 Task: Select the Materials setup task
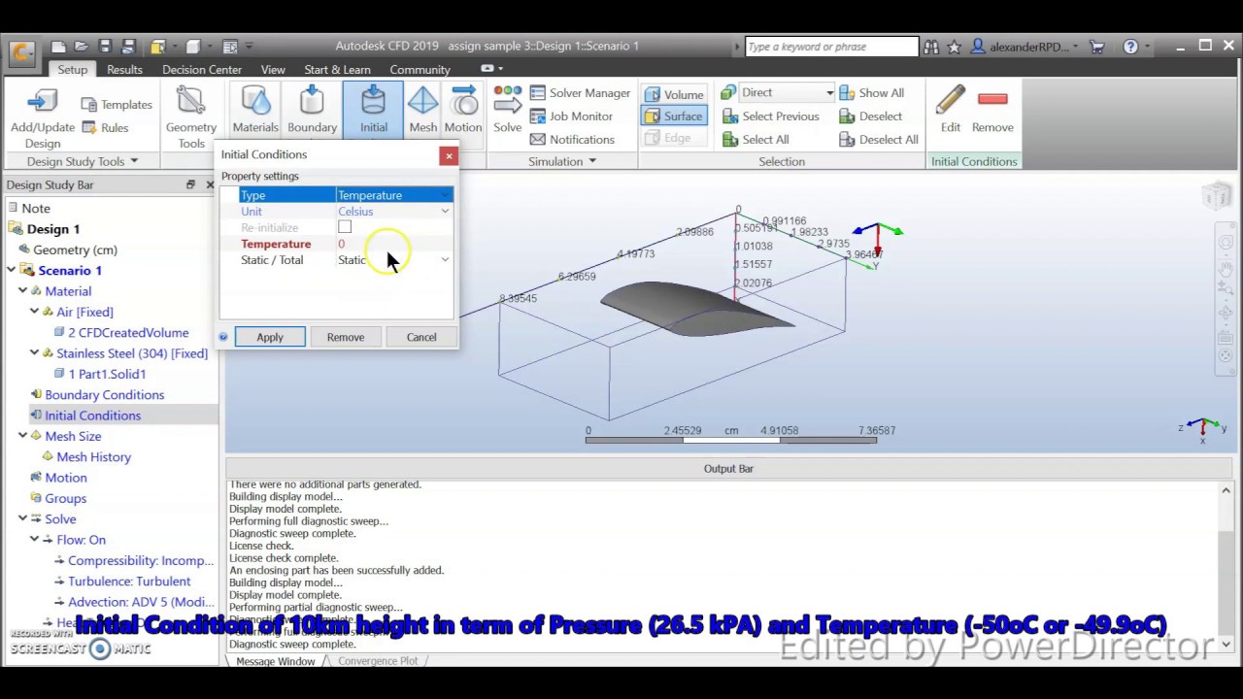click(255, 109)
